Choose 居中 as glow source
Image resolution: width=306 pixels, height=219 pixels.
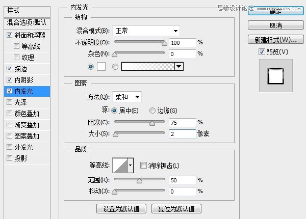(x=114, y=111)
